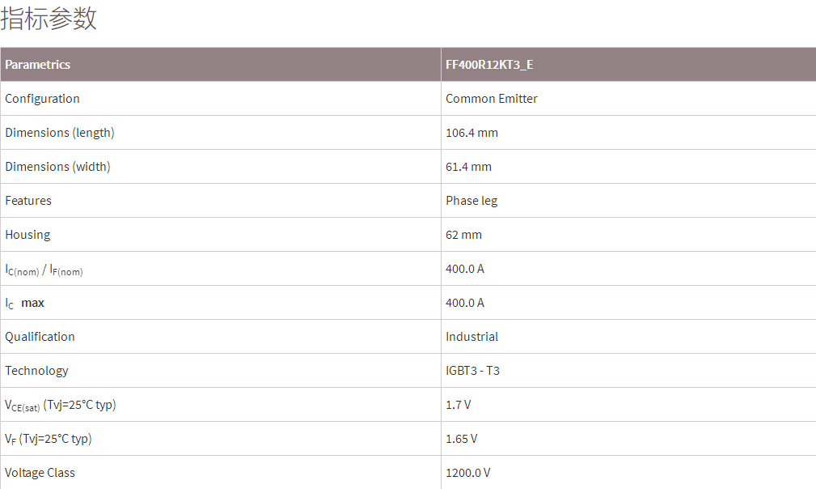Select the 106.4 mm value
Screen dimensions: 816x489
tap(471, 133)
